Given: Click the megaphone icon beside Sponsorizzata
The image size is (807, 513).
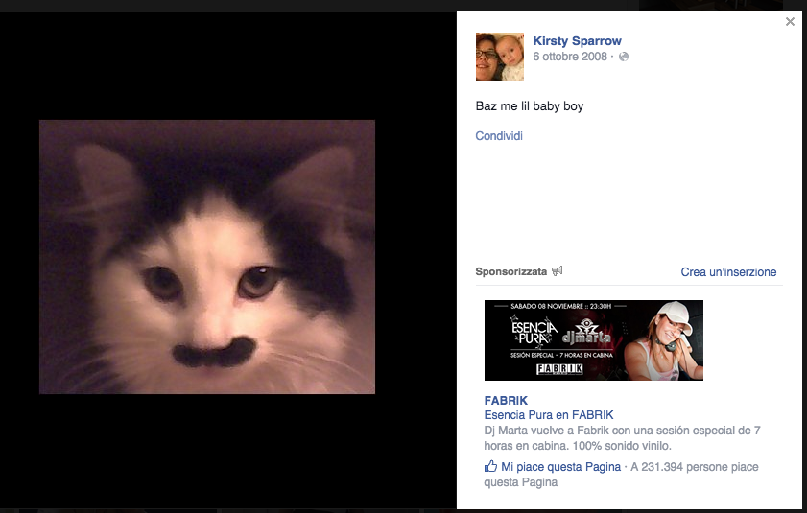Looking at the screenshot, I should (558, 272).
